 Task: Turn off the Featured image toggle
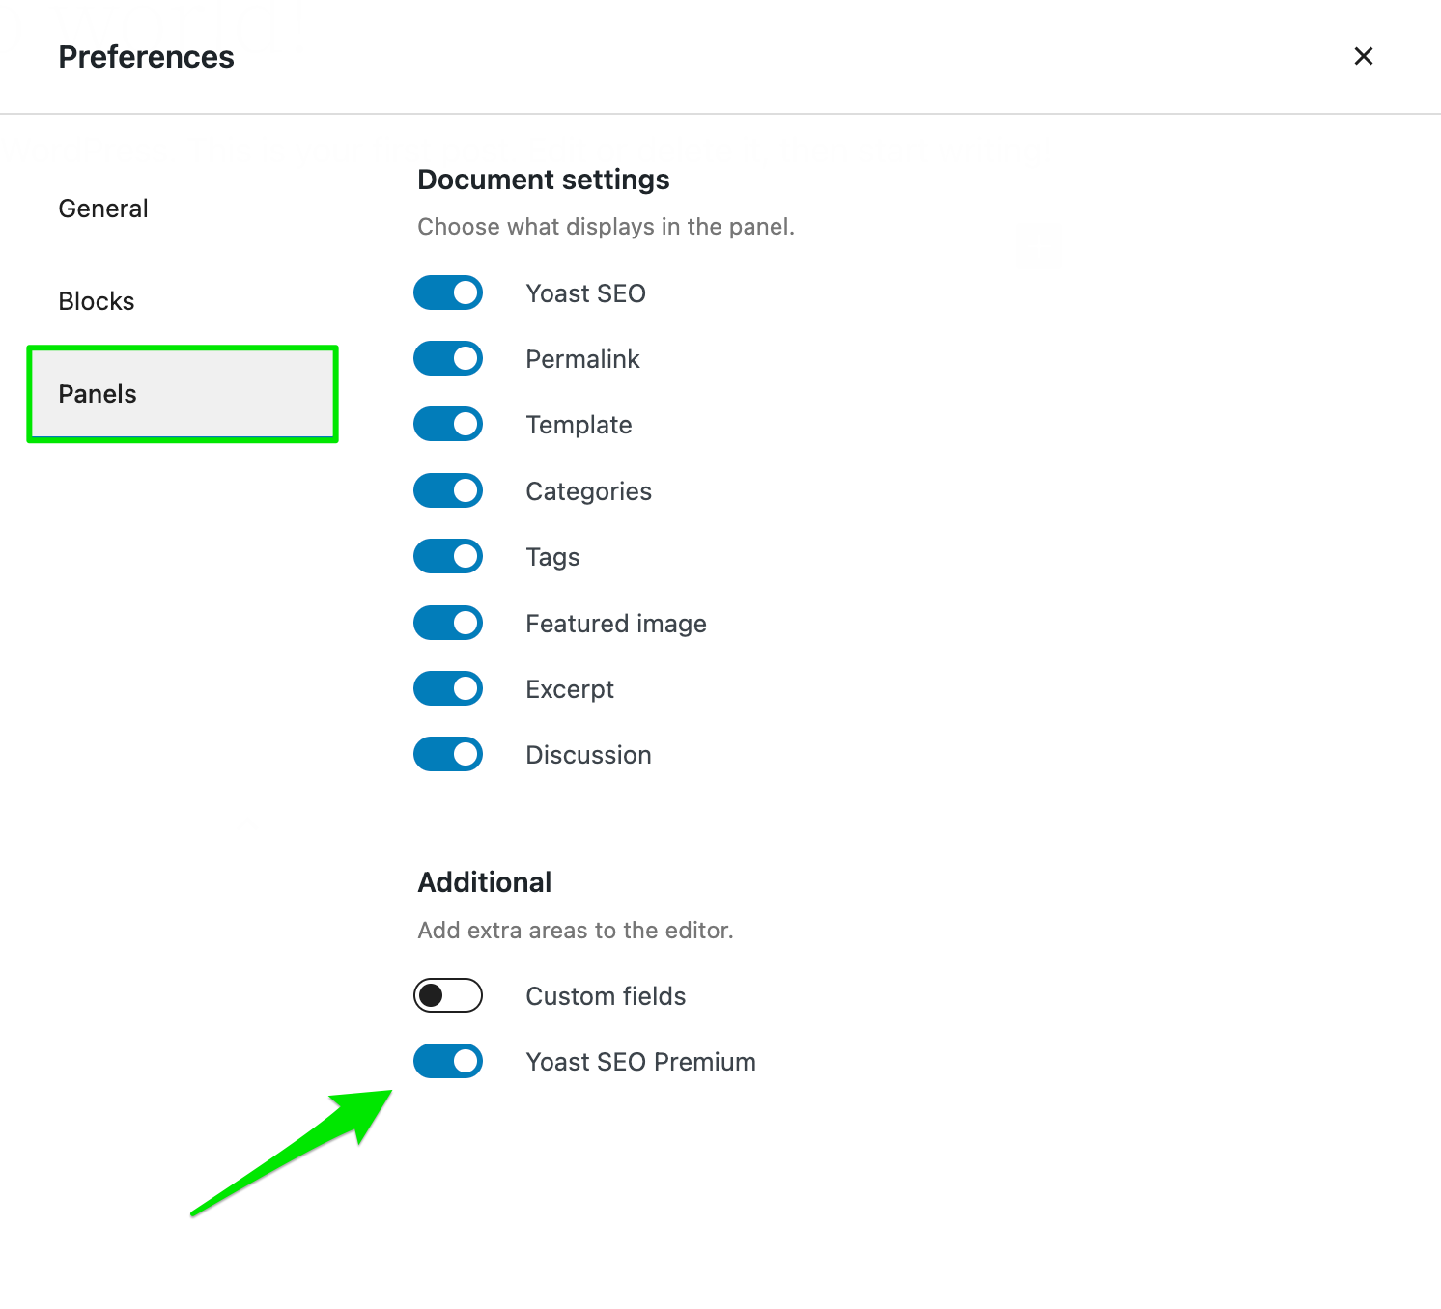click(448, 623)
